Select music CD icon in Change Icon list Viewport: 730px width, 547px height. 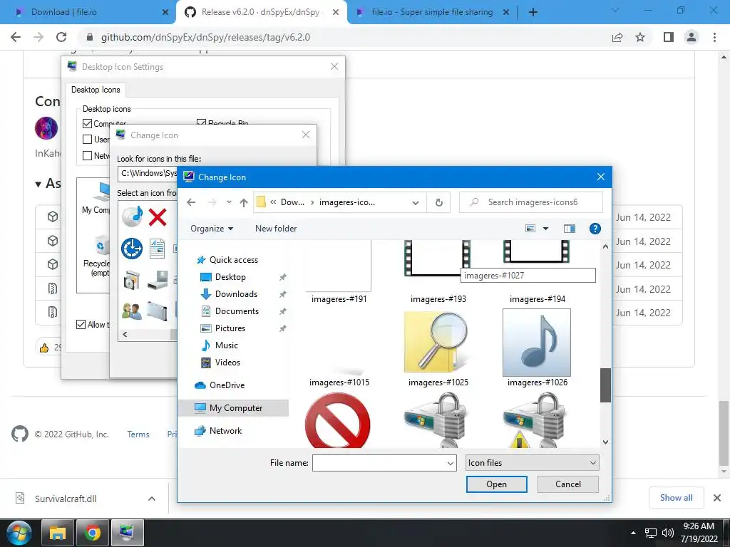[x=132, y=217]
